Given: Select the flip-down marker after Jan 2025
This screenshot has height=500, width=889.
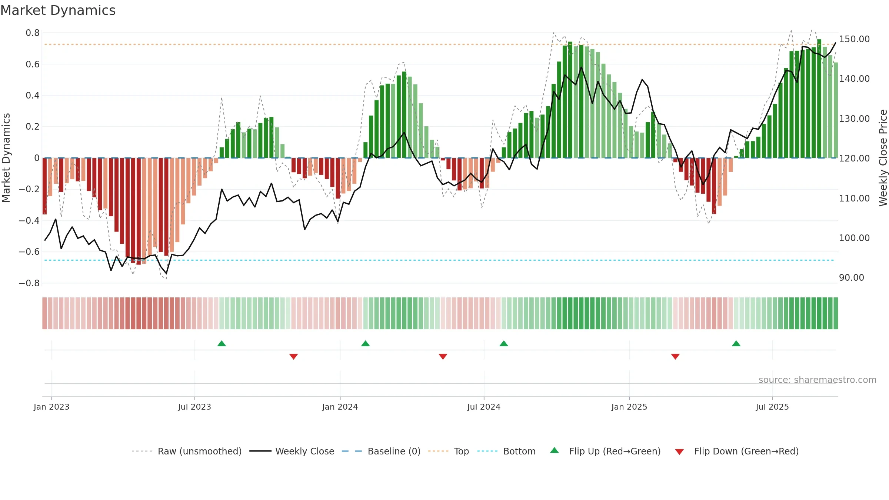Looking at the screenshot, I should pos(675,356).
